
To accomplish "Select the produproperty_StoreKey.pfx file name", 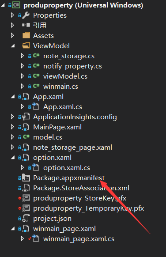I will [80, 198].
